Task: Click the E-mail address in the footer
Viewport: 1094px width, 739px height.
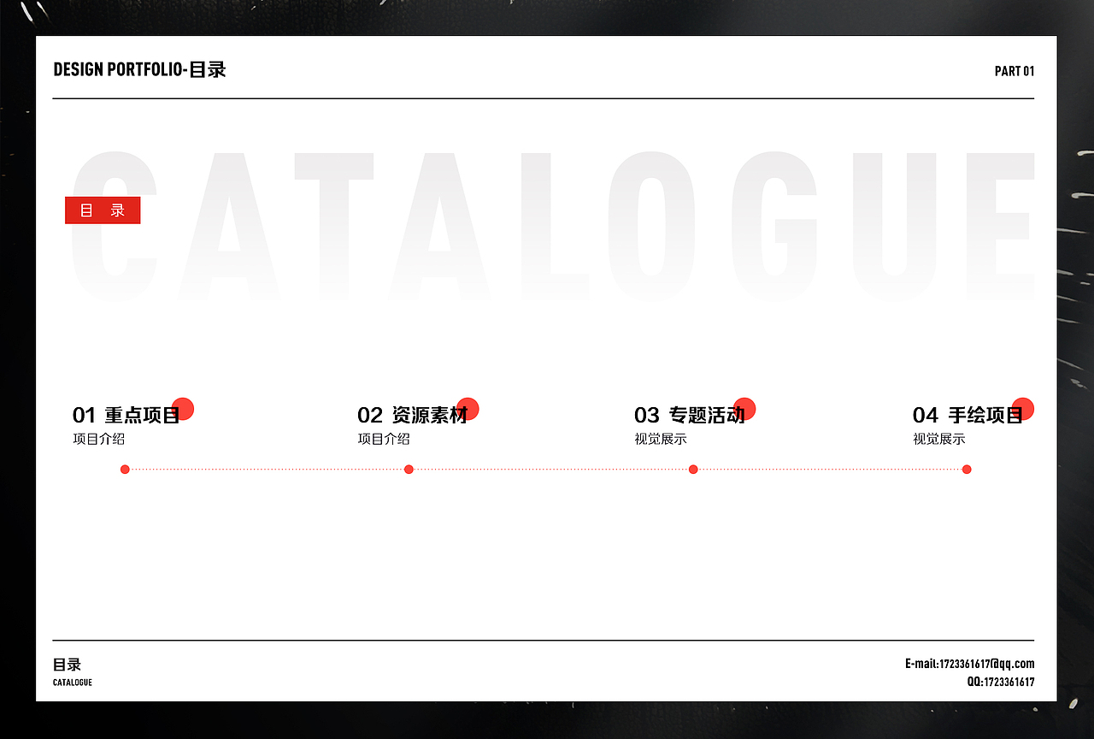Action: [x=970, y=664]
